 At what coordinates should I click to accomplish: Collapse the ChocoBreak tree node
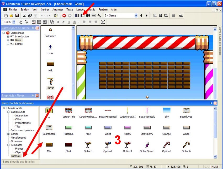(x=4, y=33)
